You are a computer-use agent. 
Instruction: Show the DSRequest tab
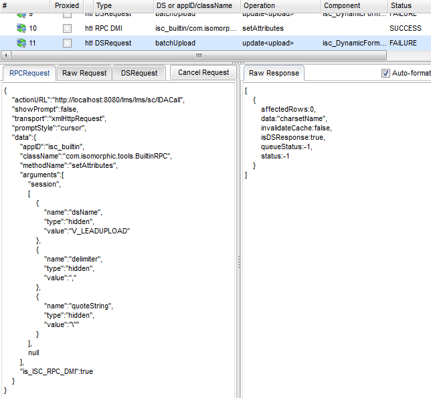pyautogui.click(x=139, y=73)
